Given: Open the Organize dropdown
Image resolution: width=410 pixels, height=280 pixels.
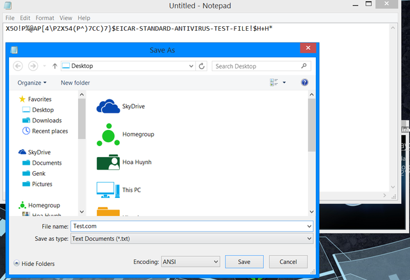Looking at the screenshot, I should tap(32, 83).
